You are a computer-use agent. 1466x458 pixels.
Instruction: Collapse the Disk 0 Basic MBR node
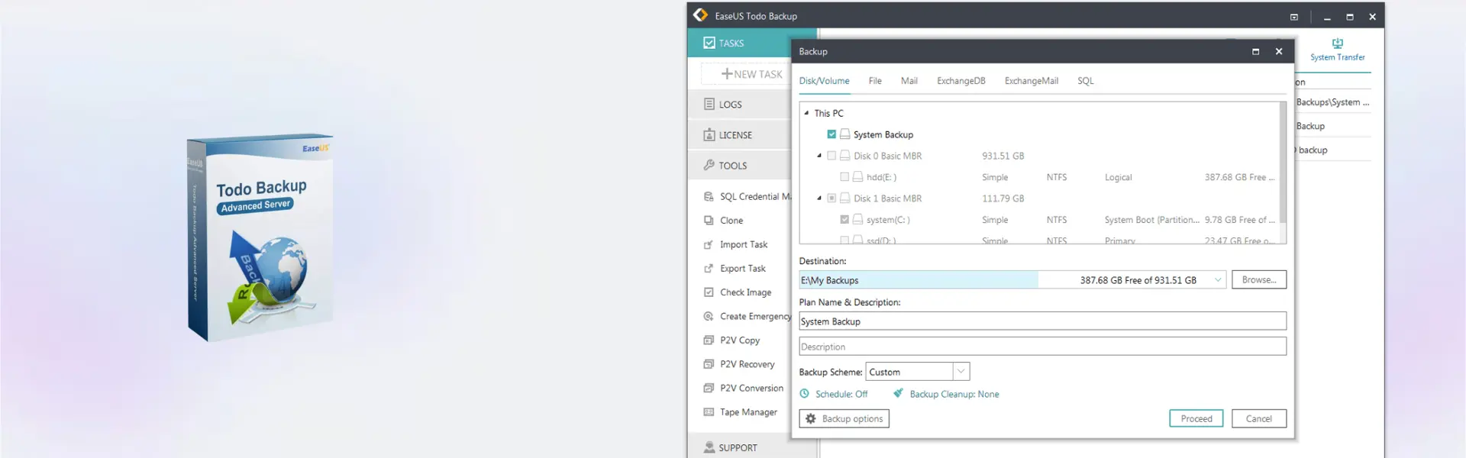coord(819,156)
